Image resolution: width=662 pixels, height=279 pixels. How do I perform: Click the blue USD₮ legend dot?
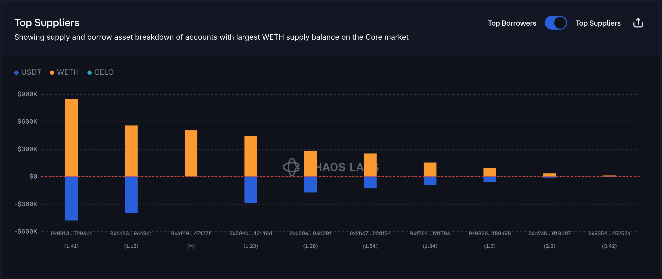[x=16, y=73]
